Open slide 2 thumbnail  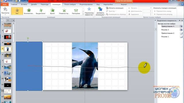point(8,31)
